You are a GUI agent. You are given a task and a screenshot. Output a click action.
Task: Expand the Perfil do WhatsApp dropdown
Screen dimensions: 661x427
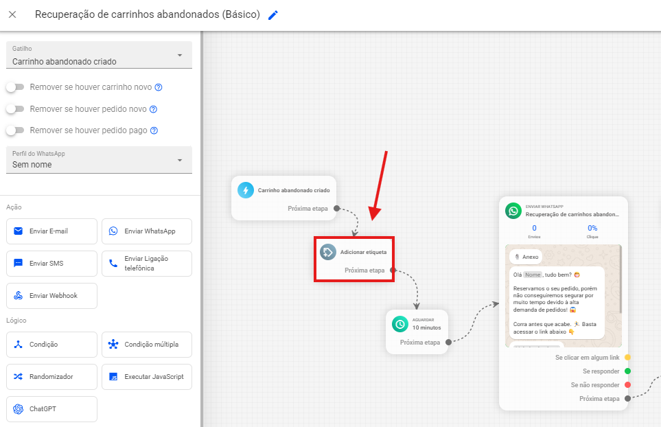click(x=100, y=159)
